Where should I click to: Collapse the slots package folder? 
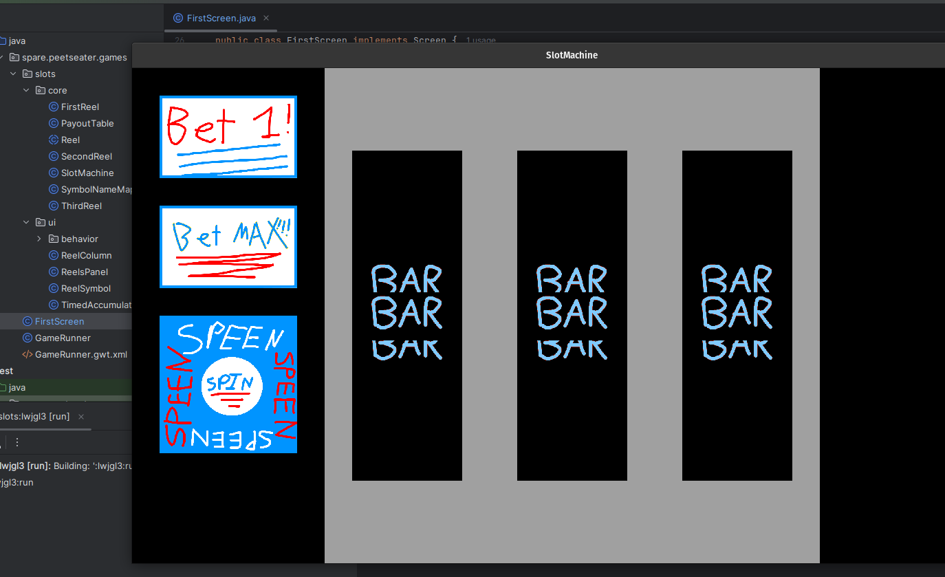[13, 74]
